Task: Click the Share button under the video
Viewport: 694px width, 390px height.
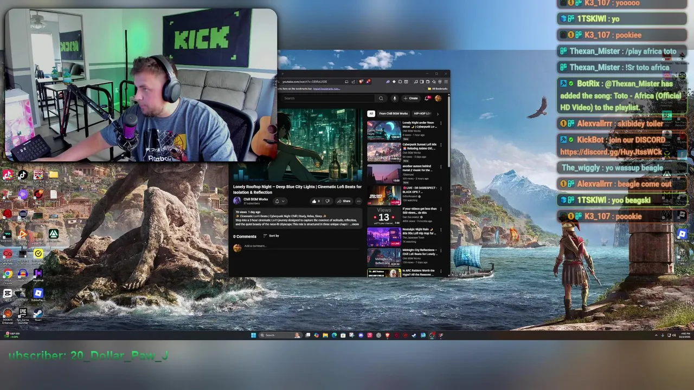Action: (x=344, y=201)
